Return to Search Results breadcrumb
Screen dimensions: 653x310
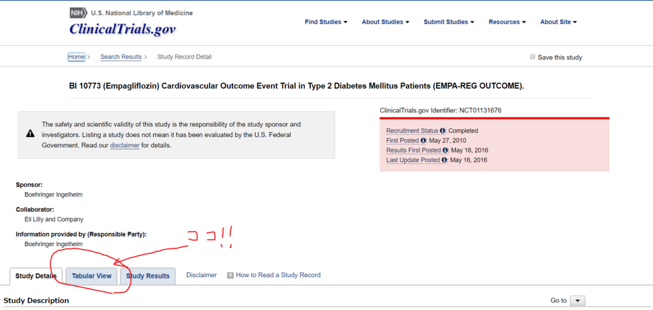coord(121,57)
